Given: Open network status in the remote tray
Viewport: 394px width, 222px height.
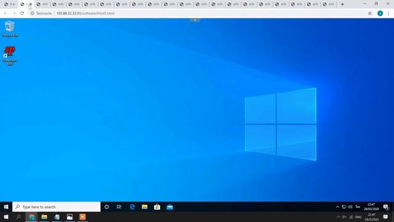Looking at the screenshot, I should click(344, 207).
